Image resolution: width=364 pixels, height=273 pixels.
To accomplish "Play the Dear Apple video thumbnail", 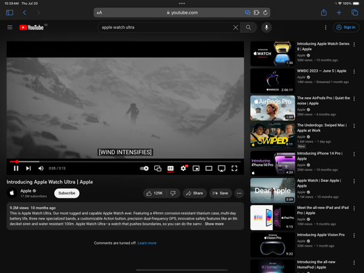I will point(272,191).
